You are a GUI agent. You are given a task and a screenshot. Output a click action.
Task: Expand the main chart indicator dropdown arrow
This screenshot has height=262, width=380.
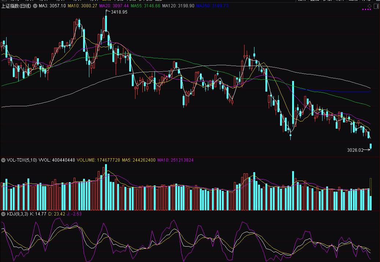pyautogui.click(x=35, y=6)
